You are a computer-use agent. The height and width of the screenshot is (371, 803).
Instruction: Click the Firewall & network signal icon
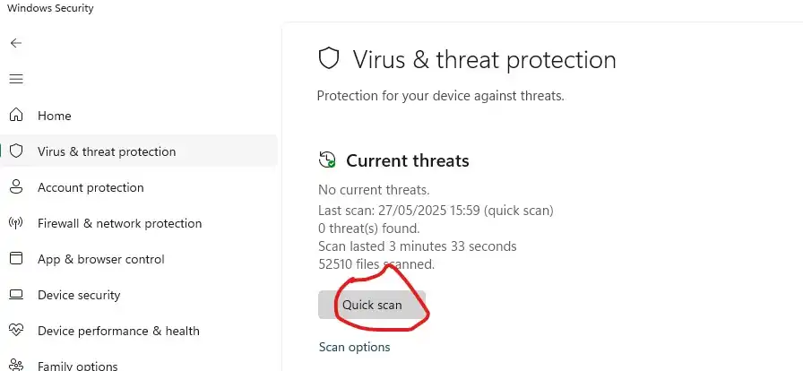coord(16,223)
